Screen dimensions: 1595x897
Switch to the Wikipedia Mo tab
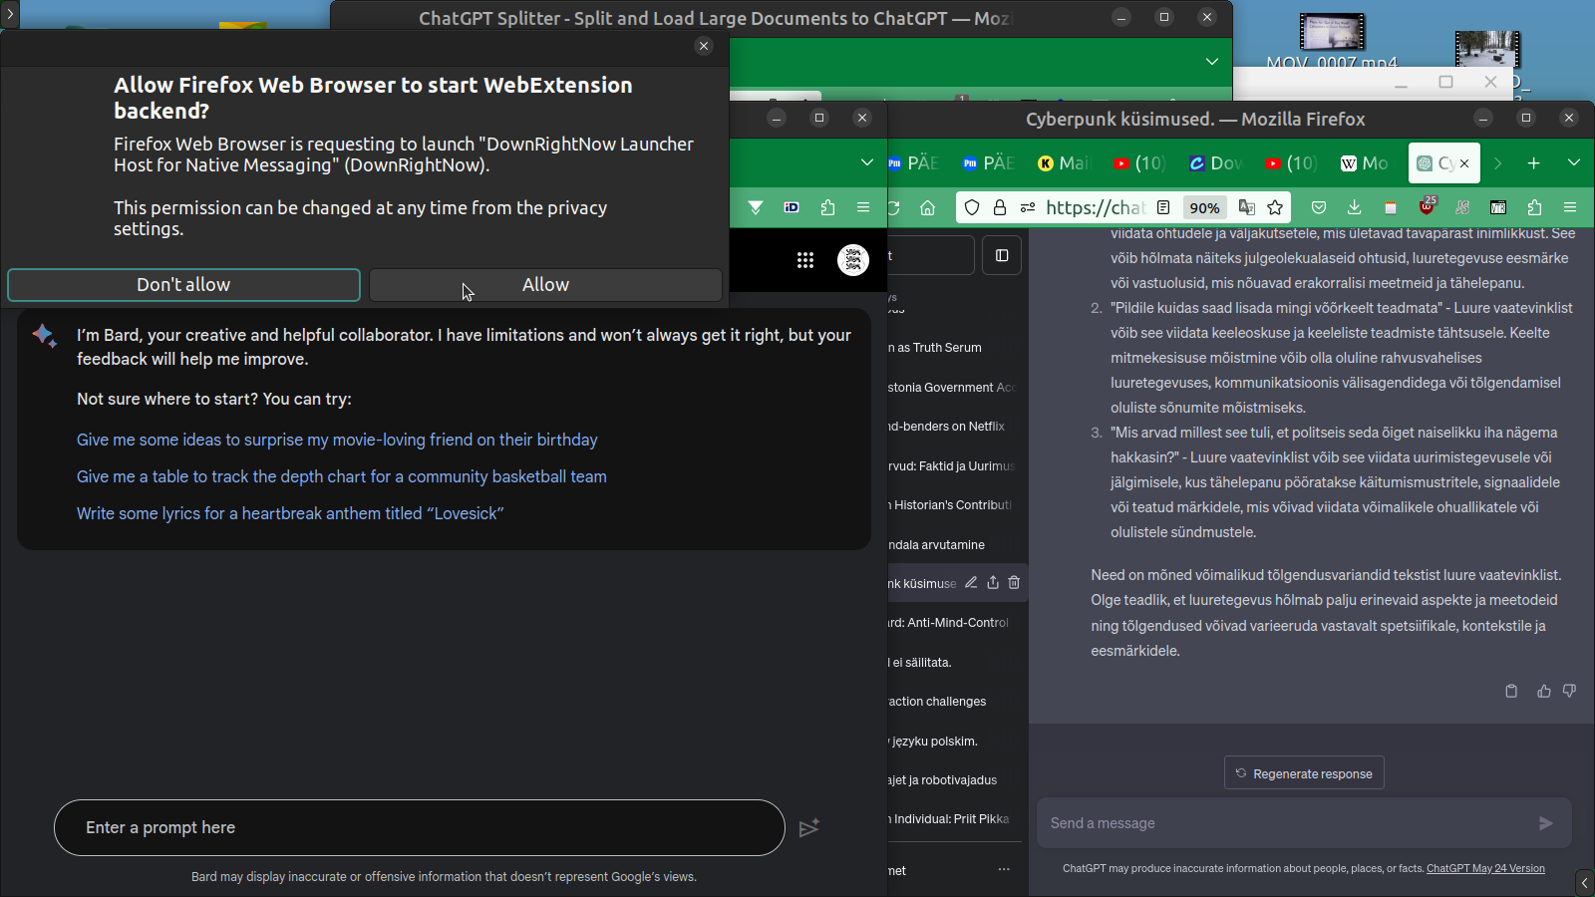coord(1366,163)
